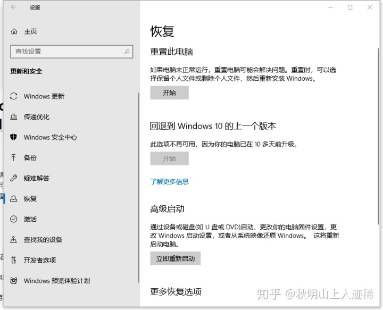The width and height of the screenshot is (383, 310).
Task: Click the upload arrow icon for 备份
Action: click(x=14, y=158)
